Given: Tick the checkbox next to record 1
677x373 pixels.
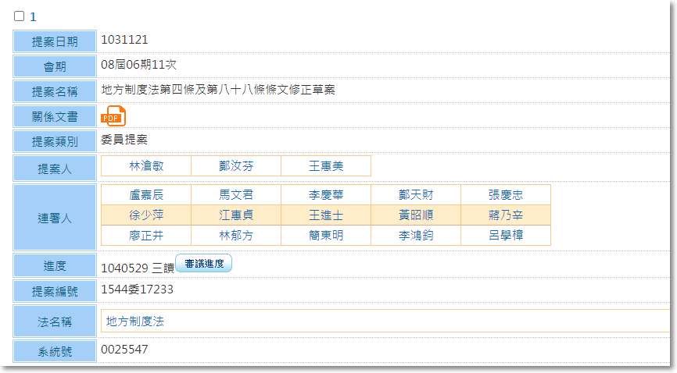Looking at the screenshot, I should tap(20, 16).
